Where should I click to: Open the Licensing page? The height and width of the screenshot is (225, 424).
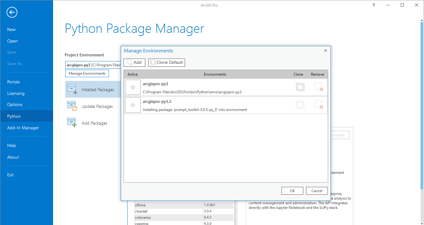pos(16,93)
